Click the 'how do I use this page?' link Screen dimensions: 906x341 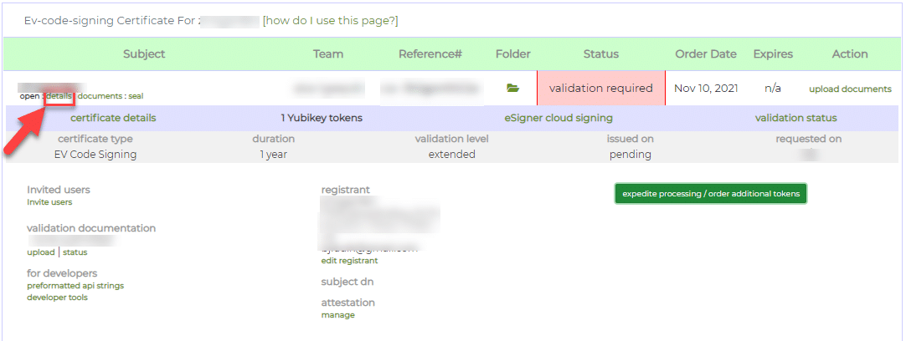(x=330, y=20)
